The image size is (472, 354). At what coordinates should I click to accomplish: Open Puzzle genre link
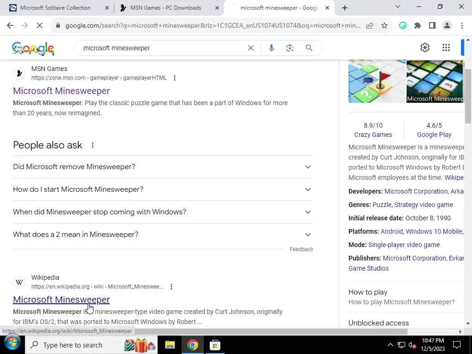coord(382,205)
